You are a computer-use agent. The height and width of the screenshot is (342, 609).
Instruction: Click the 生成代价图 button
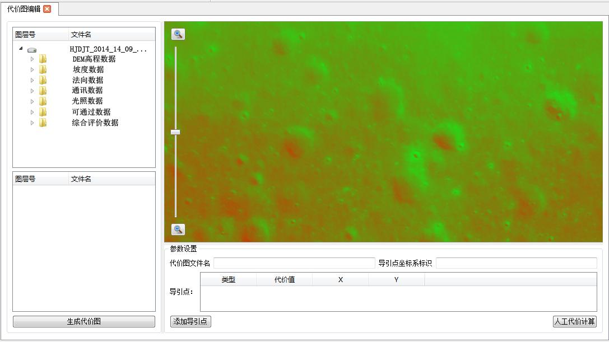click(x=84, y=321)
